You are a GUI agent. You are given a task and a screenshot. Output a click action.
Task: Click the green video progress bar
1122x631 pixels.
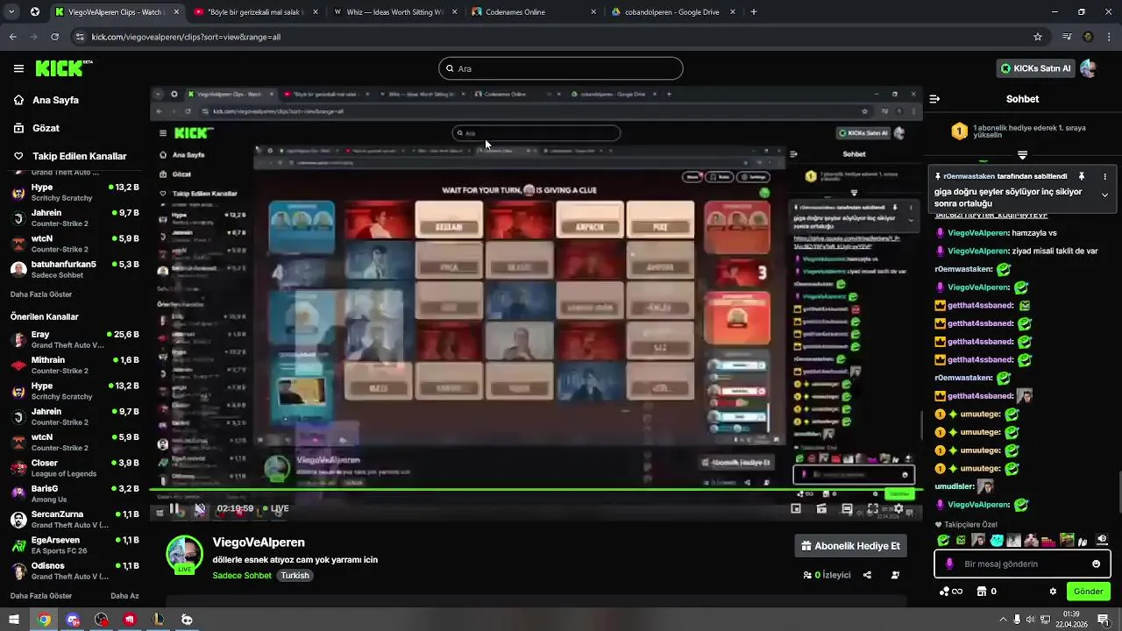(x=536, y=490)
